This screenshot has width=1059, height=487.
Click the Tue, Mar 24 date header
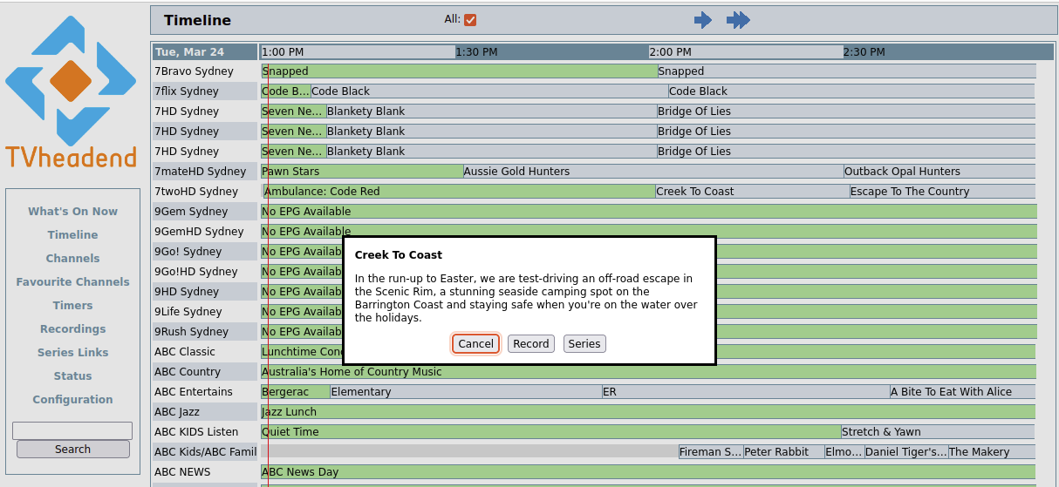coord(205,51)
